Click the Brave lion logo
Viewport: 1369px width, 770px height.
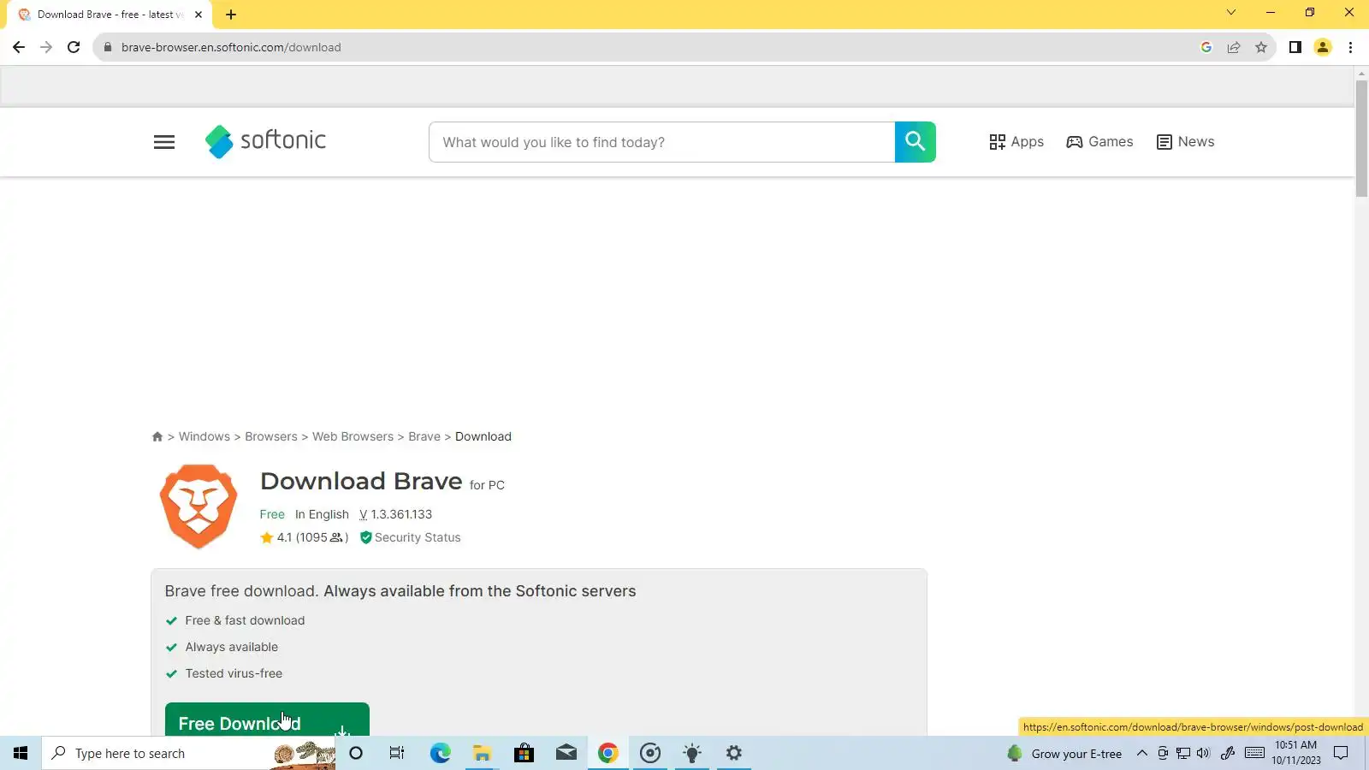[x=199, y=506]
